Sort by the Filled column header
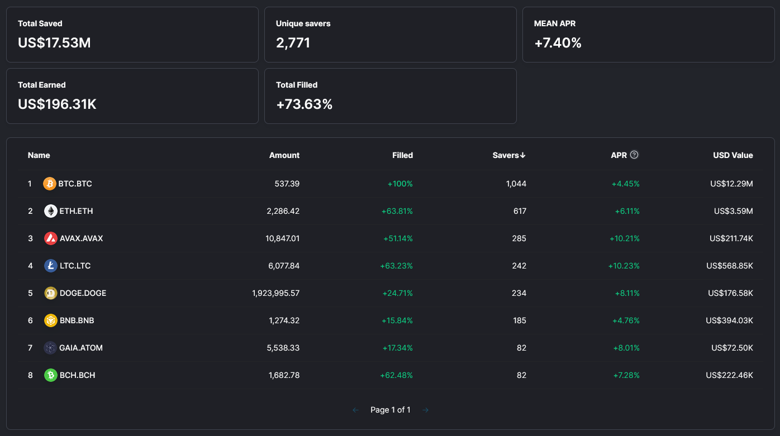The image size is (780, 436). (x=402, y=155)
